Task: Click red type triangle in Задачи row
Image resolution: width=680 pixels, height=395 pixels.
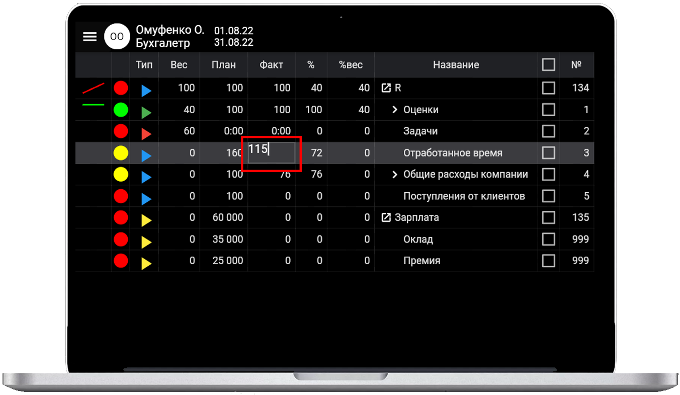Action: coord(146,134)
